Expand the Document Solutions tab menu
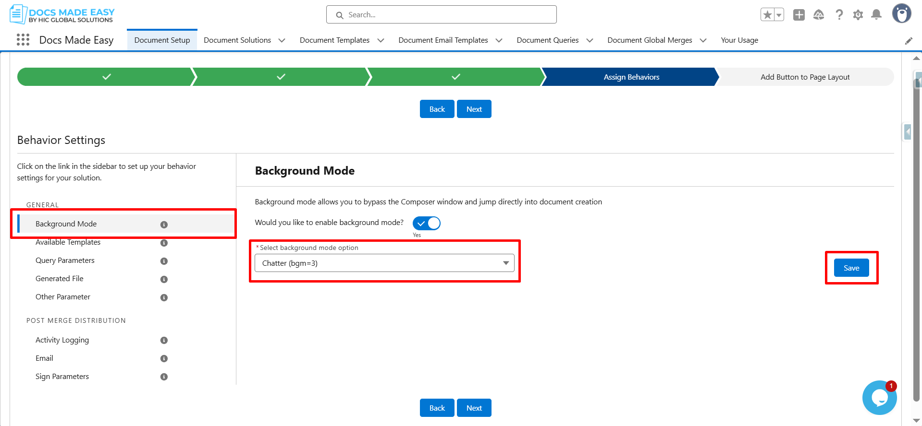922x426 pixels. point(282,40)
